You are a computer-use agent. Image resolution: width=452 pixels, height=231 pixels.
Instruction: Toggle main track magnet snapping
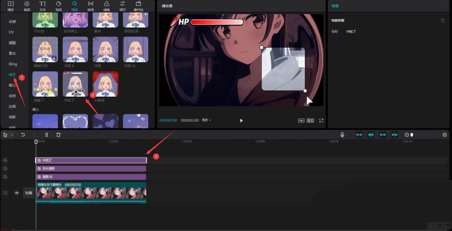click(359, 135)
